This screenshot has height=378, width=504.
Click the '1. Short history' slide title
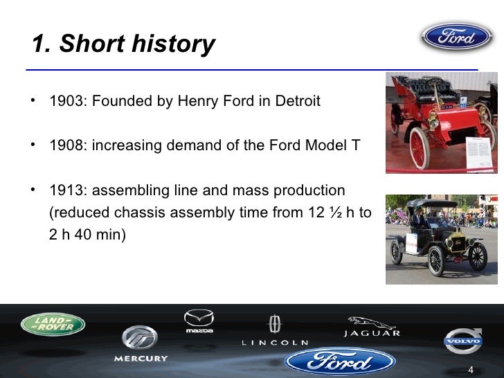(x=123, y=44)
